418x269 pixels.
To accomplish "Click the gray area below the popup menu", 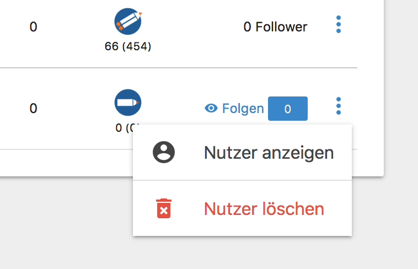I will [x=242, y=253].
